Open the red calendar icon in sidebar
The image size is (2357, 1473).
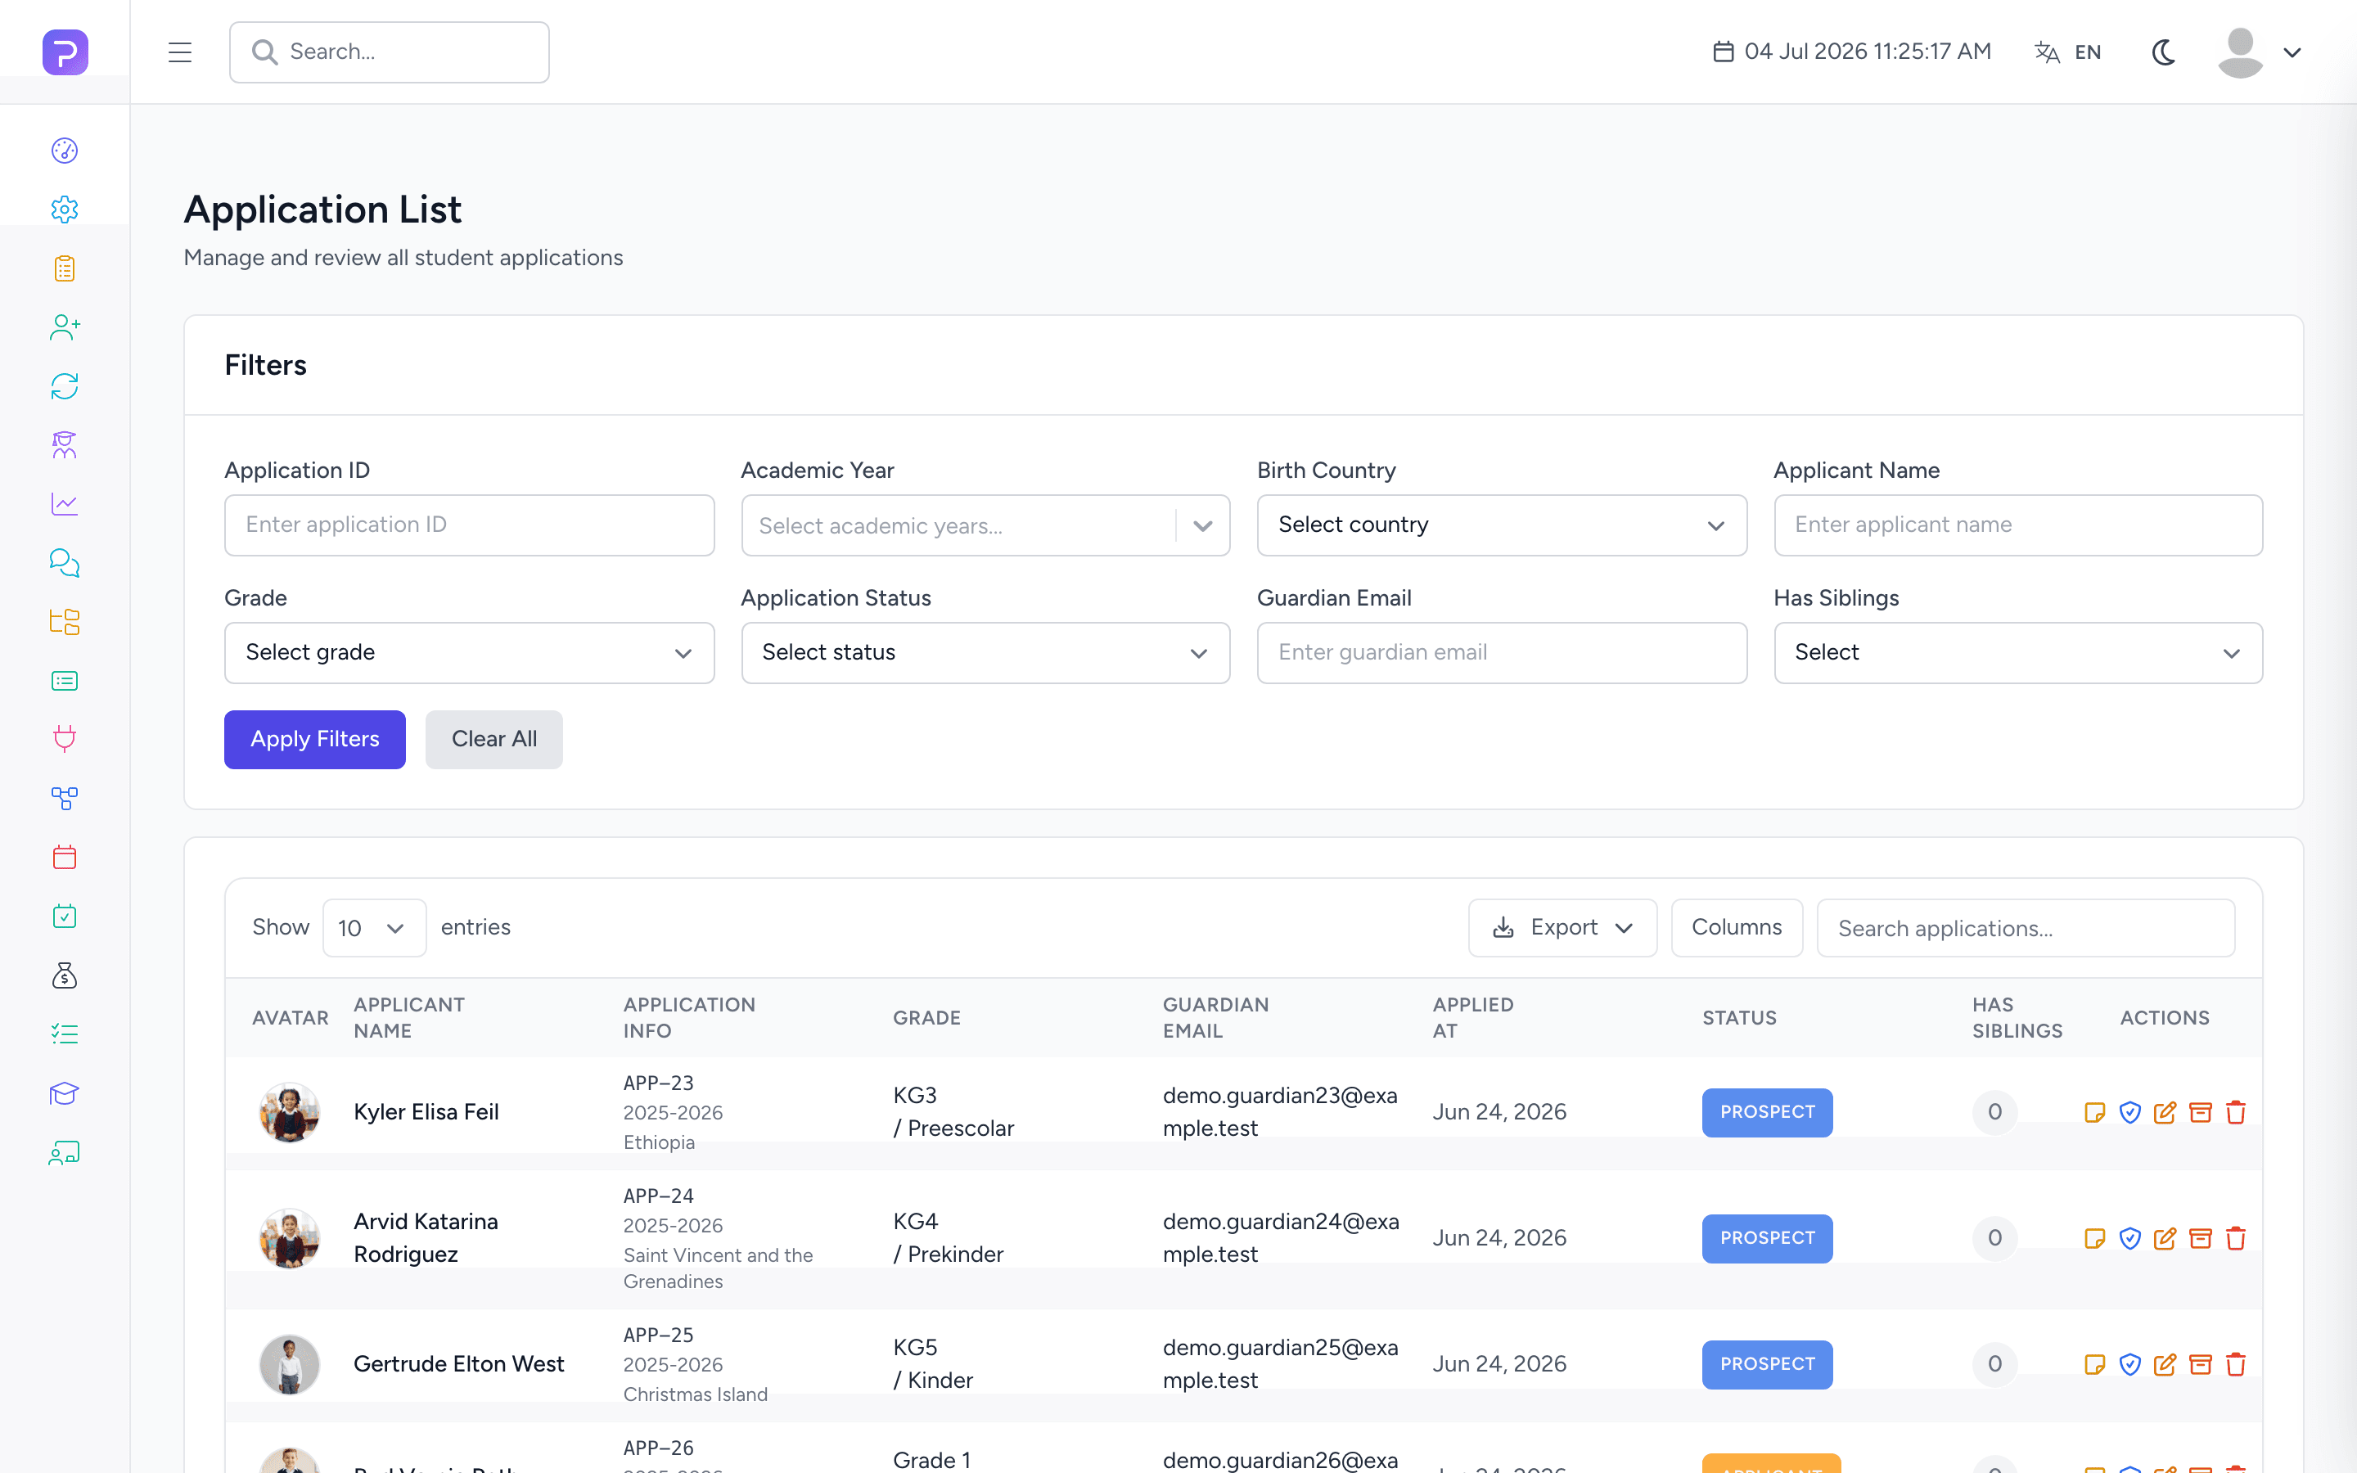pyautogui.click(x=65, y=858)
